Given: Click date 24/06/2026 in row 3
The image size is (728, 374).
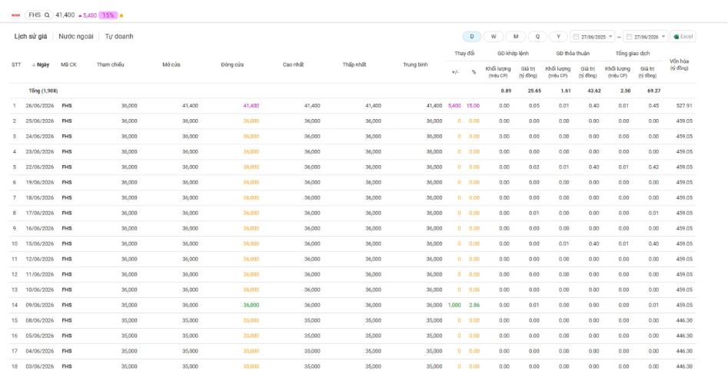Looking at the screenshot, I should pyautogui.click(x=40, y=137).
